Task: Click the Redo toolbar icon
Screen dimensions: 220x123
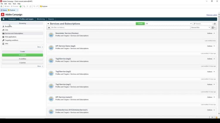Action: [x=37, y=6]
